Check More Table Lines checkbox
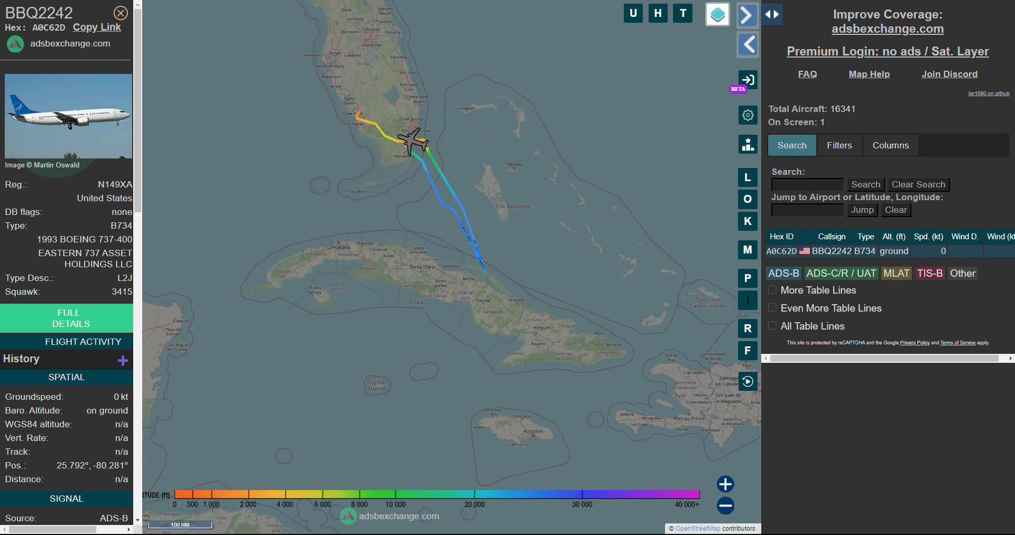Image resolution: width=1015 pixels, height=535 pixels. tap(772, 290)
